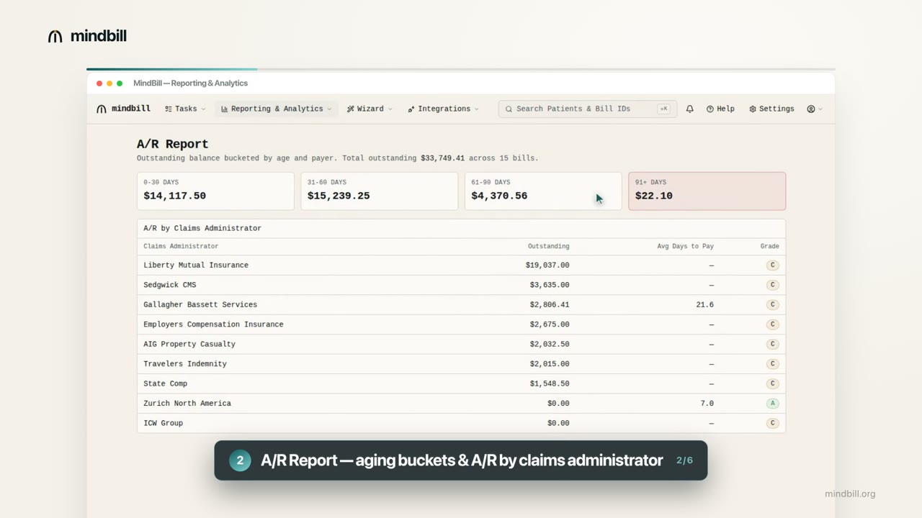Select Employers Compensation Insurance row
The image size is (922, 518).
[x=461, y=324]
